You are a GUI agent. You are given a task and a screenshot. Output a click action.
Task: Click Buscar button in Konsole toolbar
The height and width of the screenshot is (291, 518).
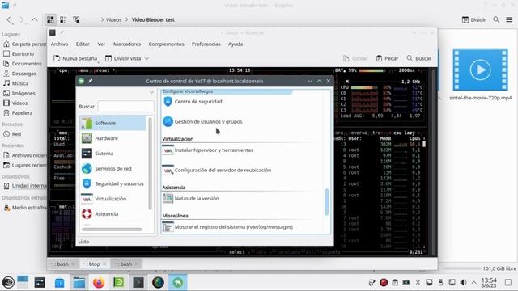coord(419,58)
